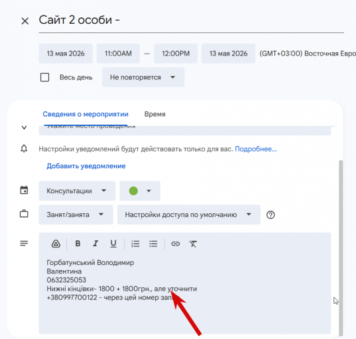Click the phone number '0632325053'
Image resolution: width=356 pixels, height=339 pixels.
(66, 280)
